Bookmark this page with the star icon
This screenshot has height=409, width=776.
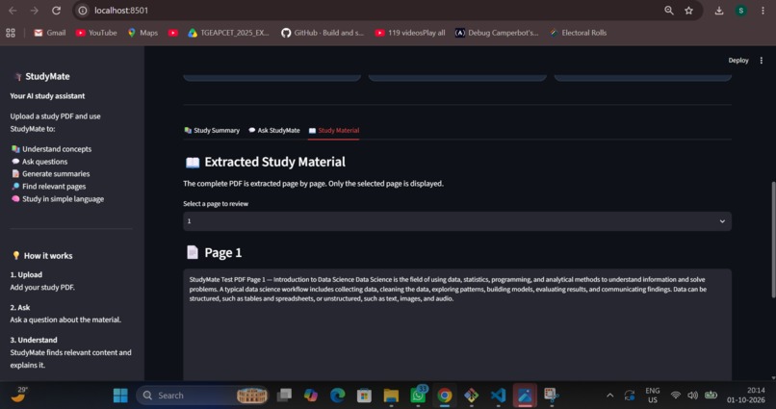[689, 11]
